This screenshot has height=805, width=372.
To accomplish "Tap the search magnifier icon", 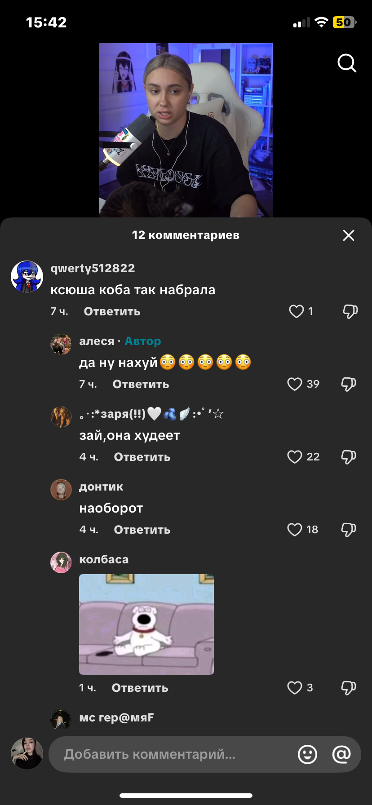I will [x=347, y=63].
